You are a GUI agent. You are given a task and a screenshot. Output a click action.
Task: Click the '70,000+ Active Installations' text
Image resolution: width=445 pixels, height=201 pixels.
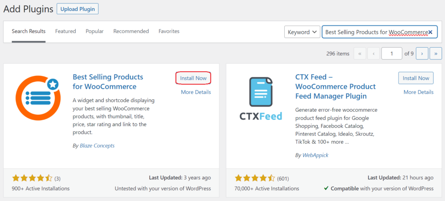(x=267, y=188)
